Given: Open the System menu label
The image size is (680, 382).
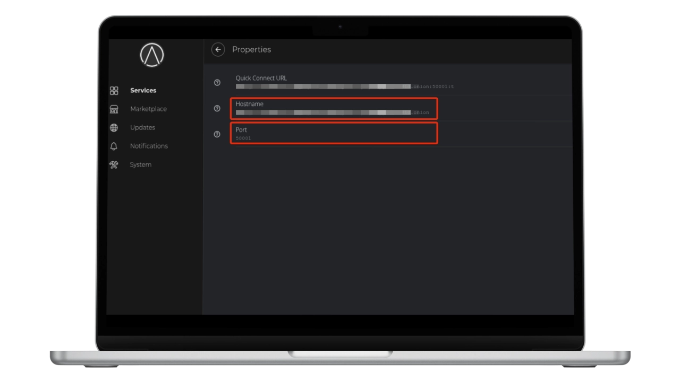Looking at the screenshot, I should click(140, 165).
